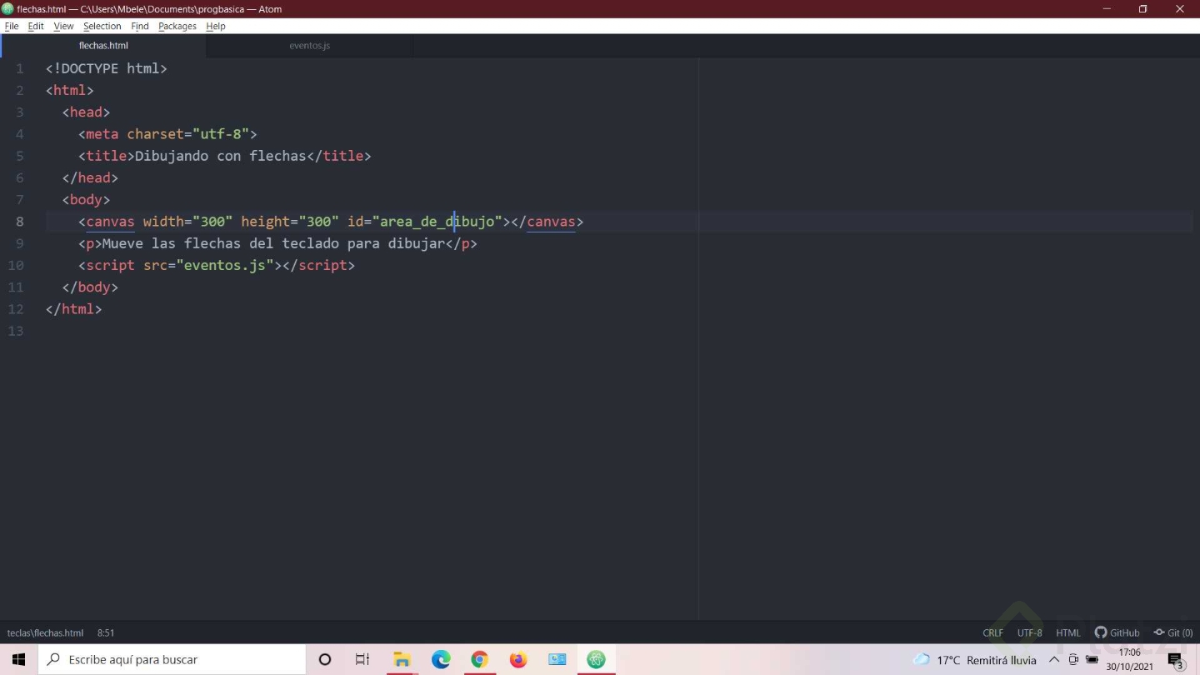1200x675 pixels.
Task: Open Cortana circle icon in taskbar
Action: click(325, 659)
